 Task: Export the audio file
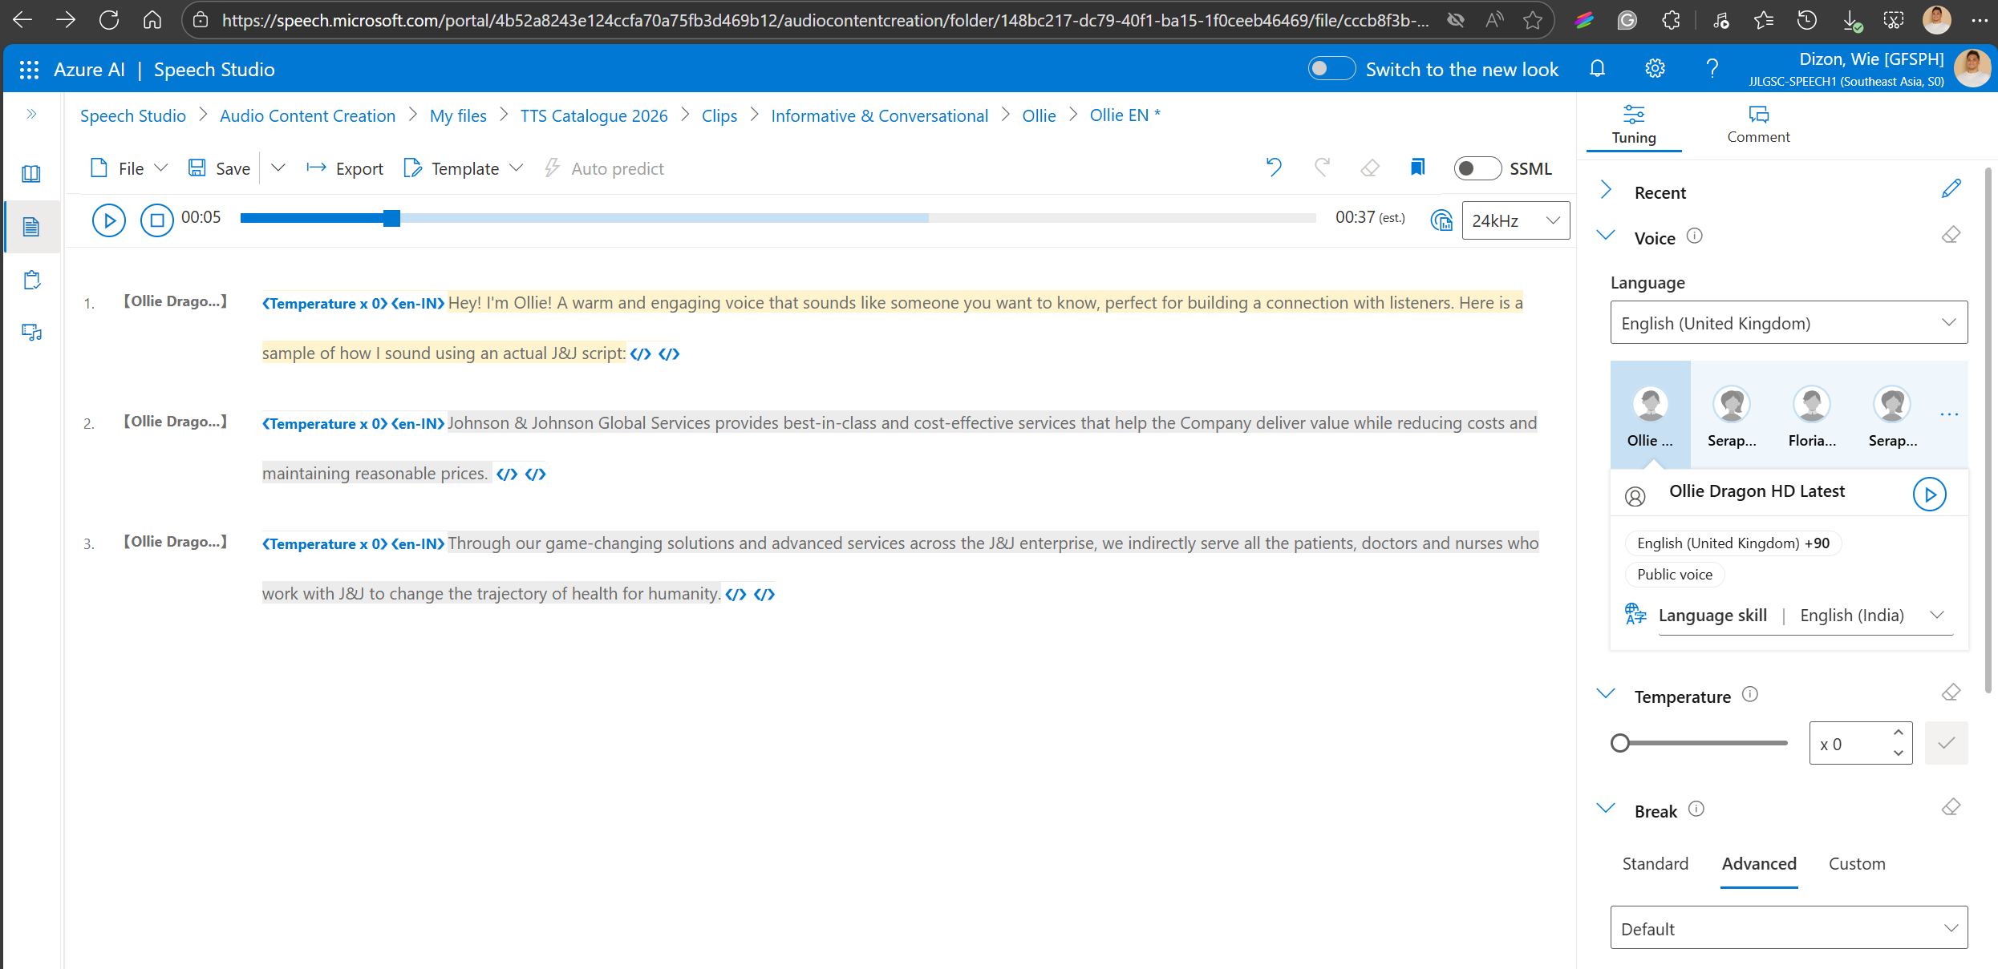tap(345, 168)
